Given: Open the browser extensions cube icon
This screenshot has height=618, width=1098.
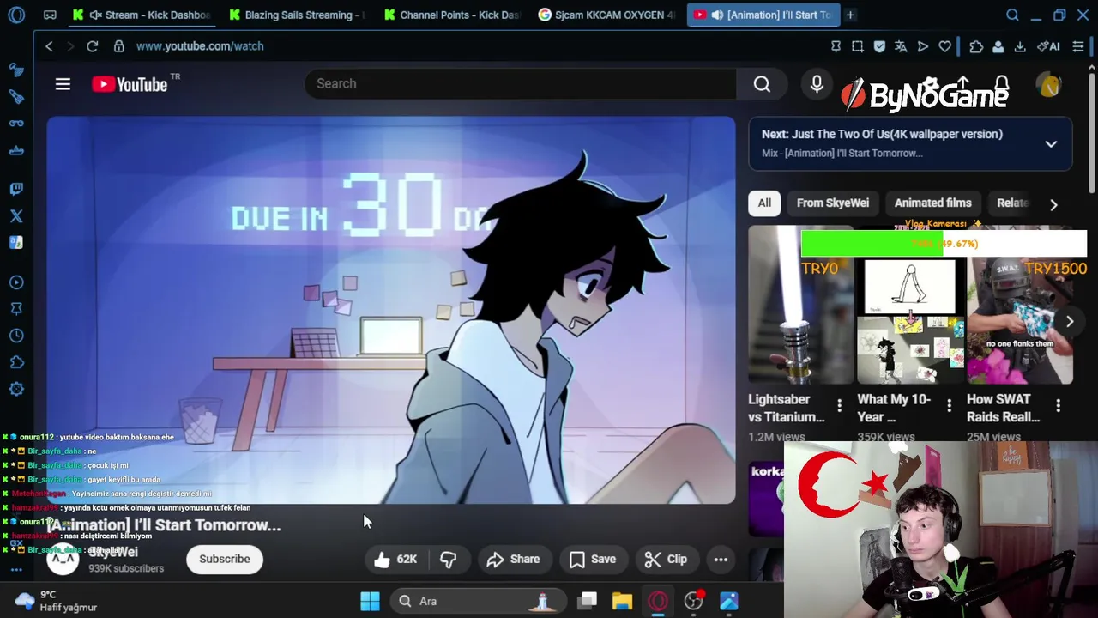Looking at the screenshot, I should [x=976, y=46].
